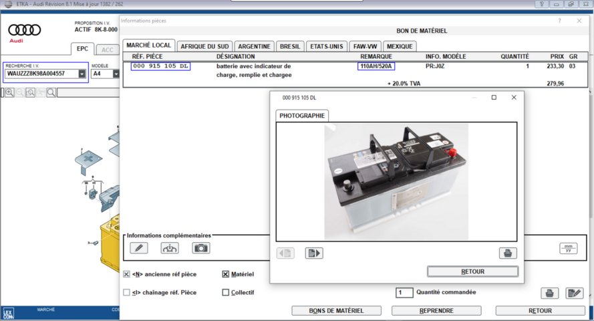Select part number 000 915 105 DL
The width and height of the screenshot is (594, 321).
160,66
